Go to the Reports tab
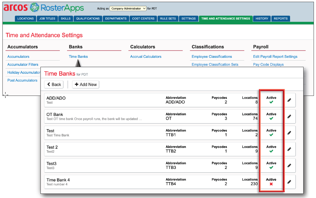316x198 pixels. 281,19
